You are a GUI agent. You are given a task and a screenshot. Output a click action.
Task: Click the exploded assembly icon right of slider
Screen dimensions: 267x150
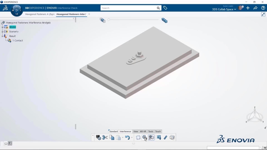tap(164, 20)
